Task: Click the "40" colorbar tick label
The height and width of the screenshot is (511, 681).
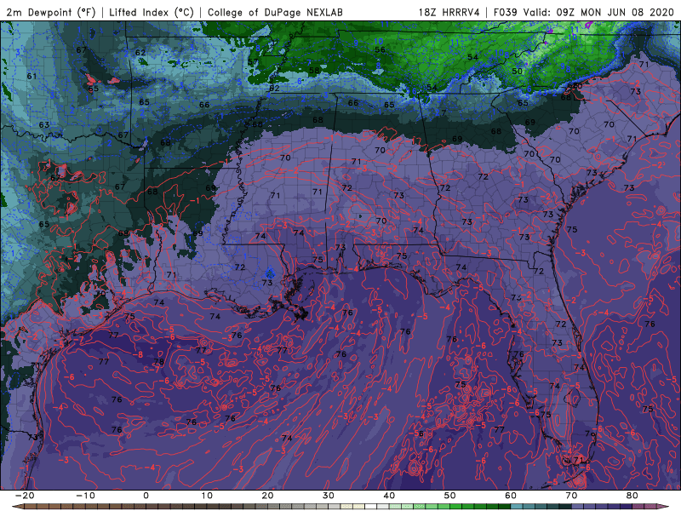Action: 389,496
